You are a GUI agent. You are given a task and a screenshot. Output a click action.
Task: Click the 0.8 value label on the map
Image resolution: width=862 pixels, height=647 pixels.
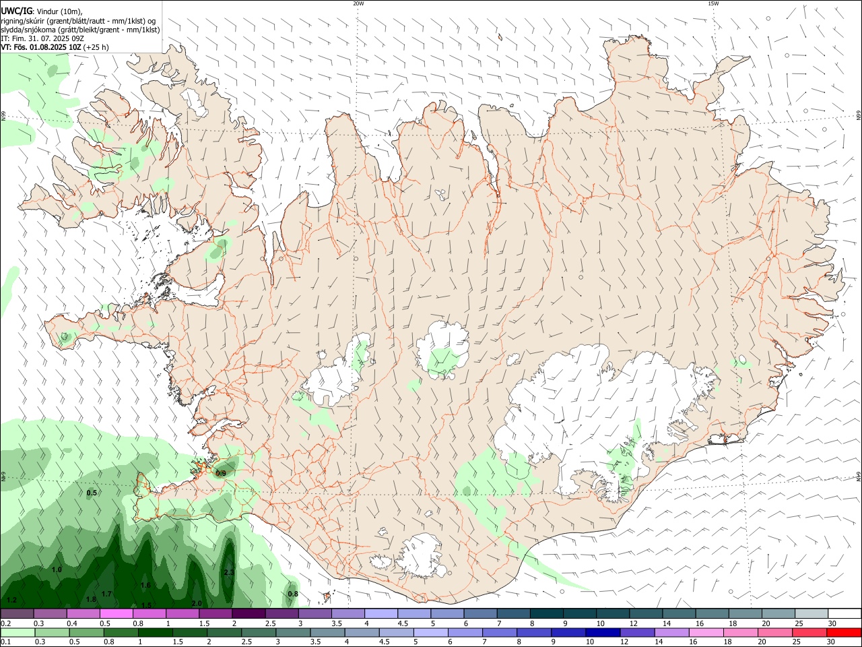(x=293, y=594)
